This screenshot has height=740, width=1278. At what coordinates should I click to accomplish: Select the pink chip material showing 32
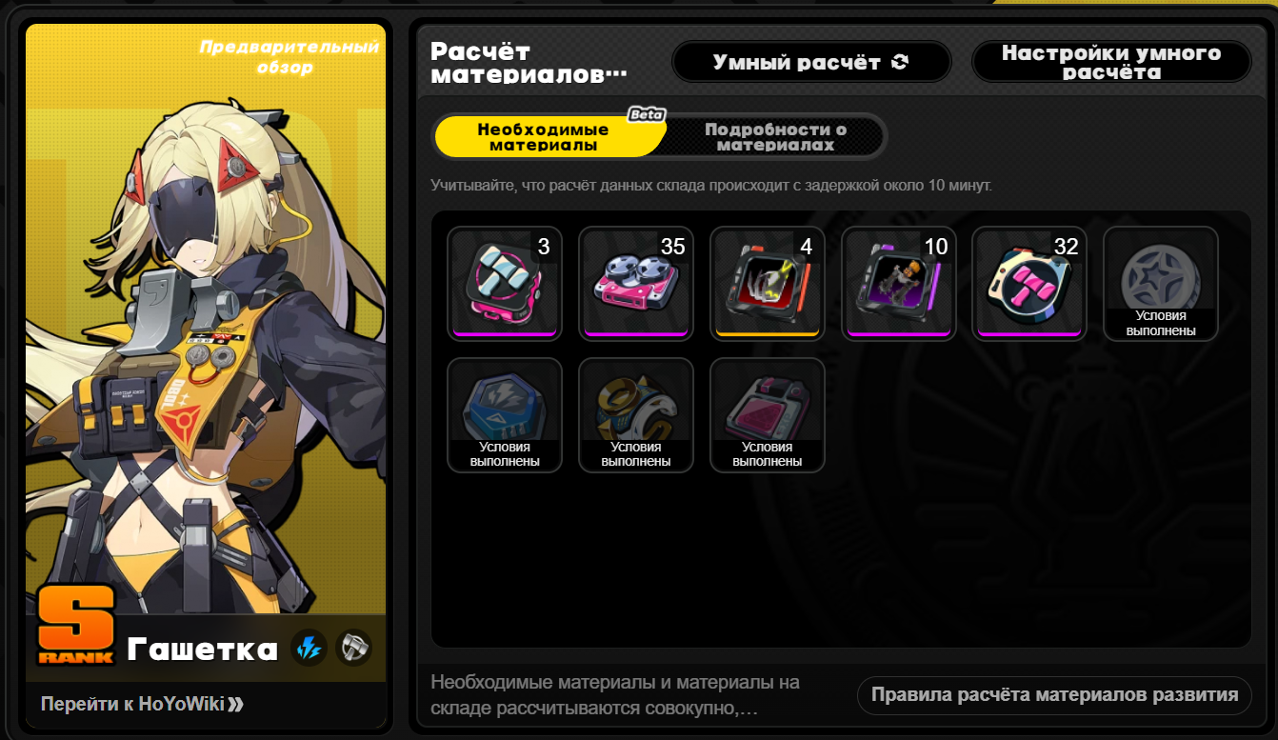(x=1029, y=283)
